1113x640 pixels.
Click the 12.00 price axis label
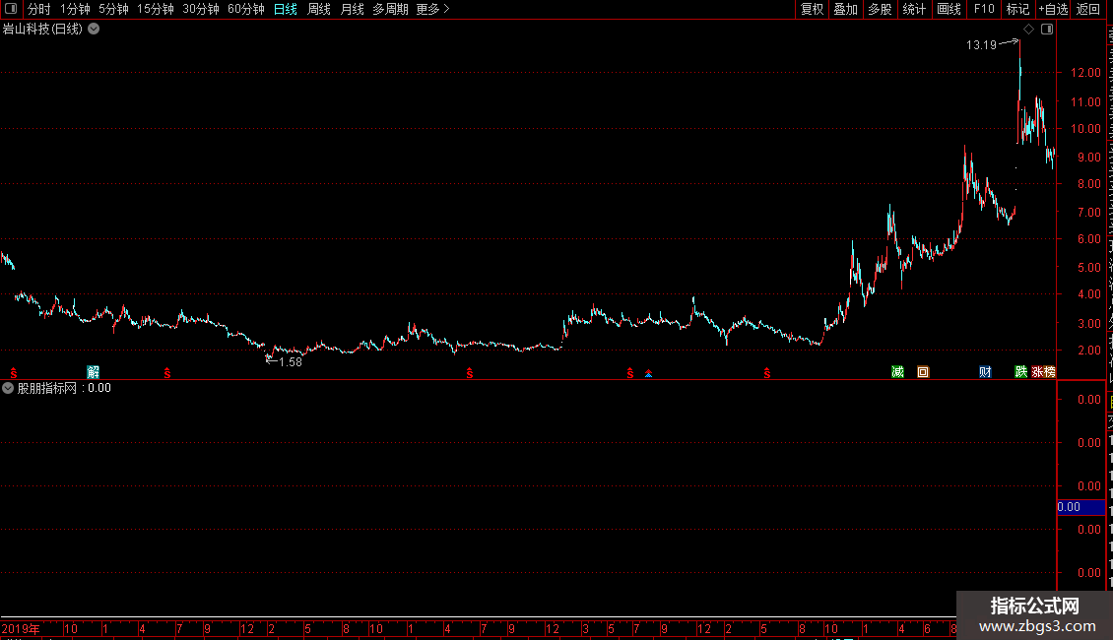click(x=1085, y=73)
